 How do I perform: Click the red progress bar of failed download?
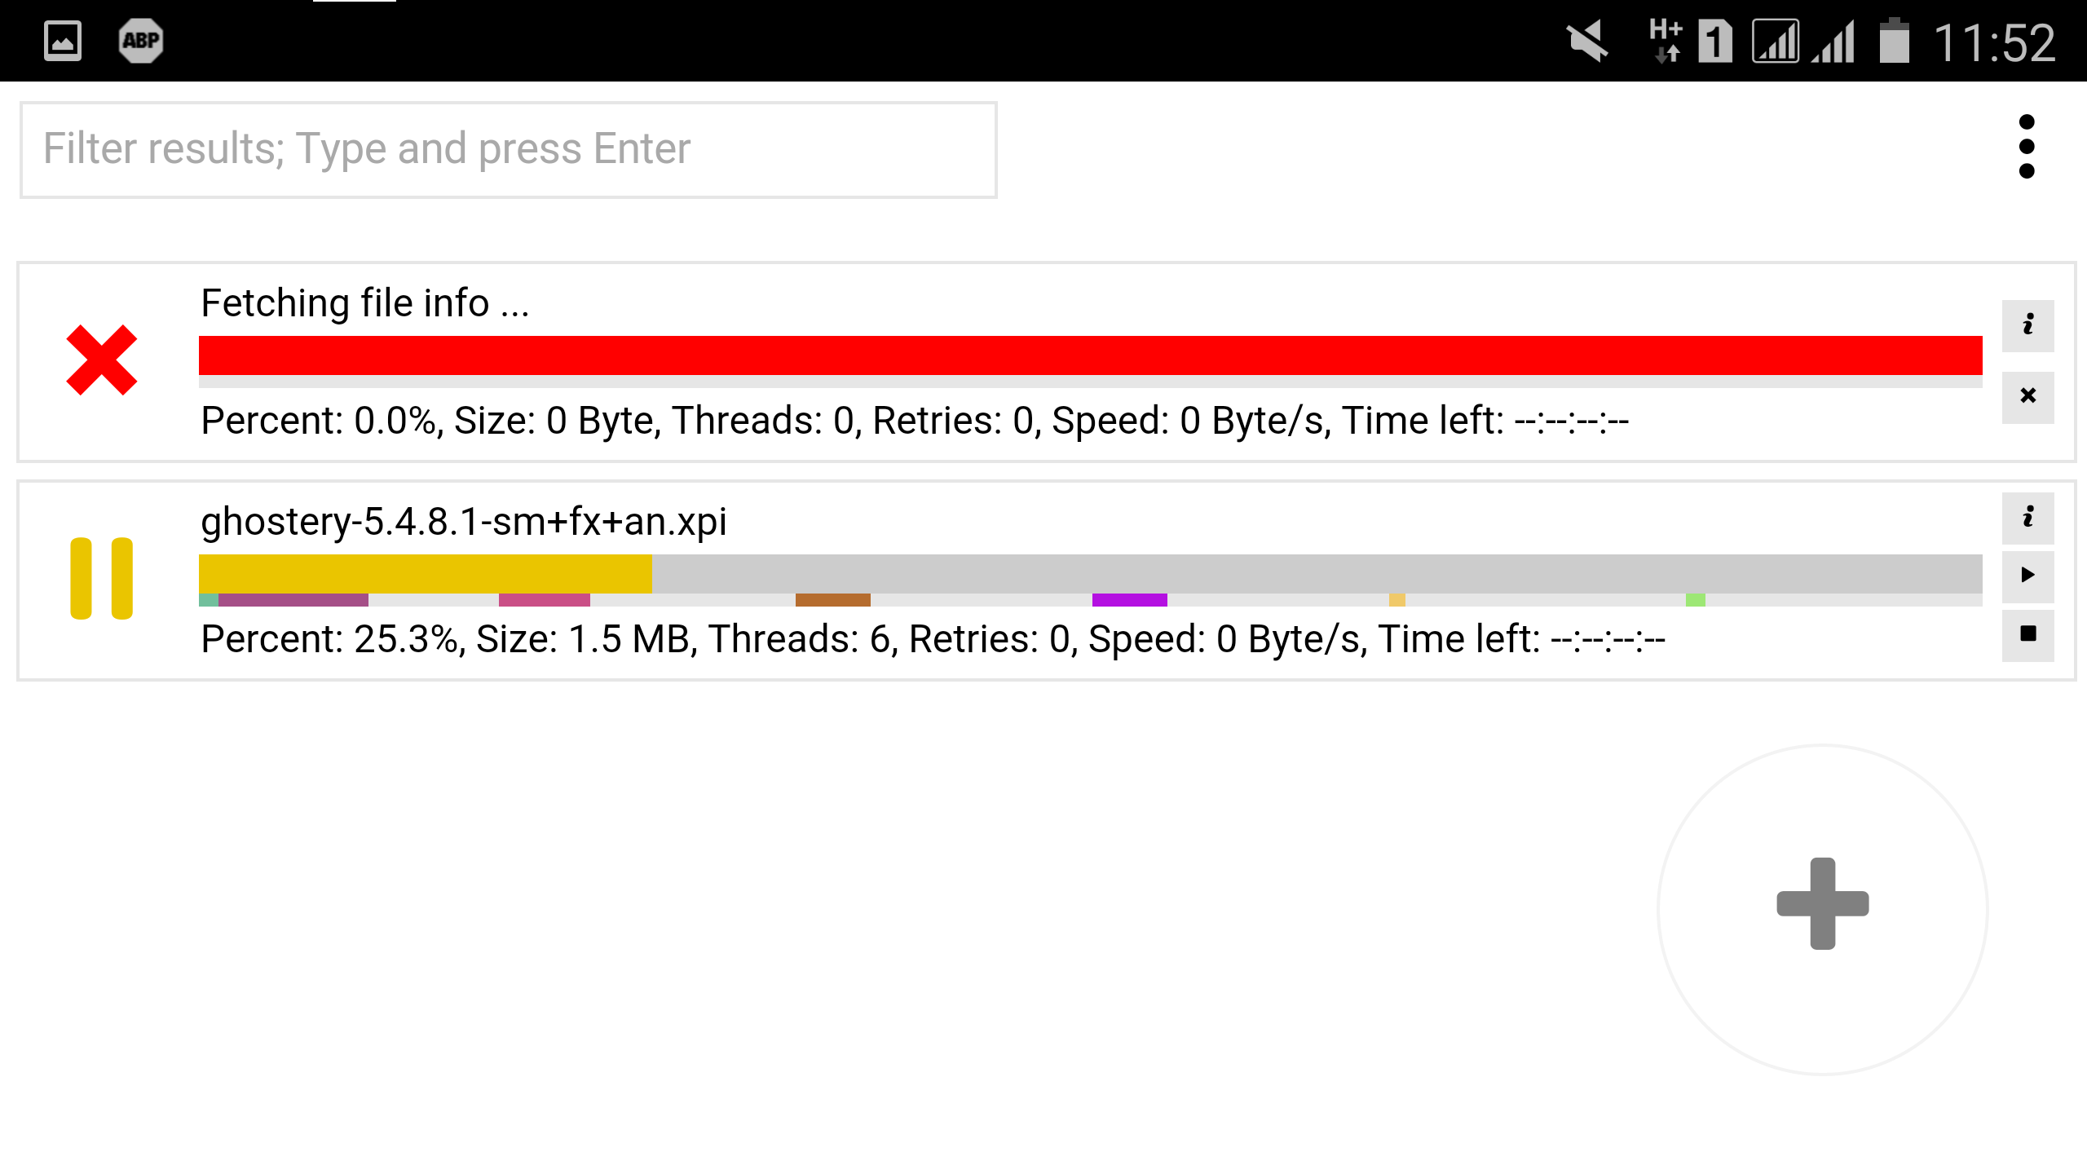point(1091,355)
